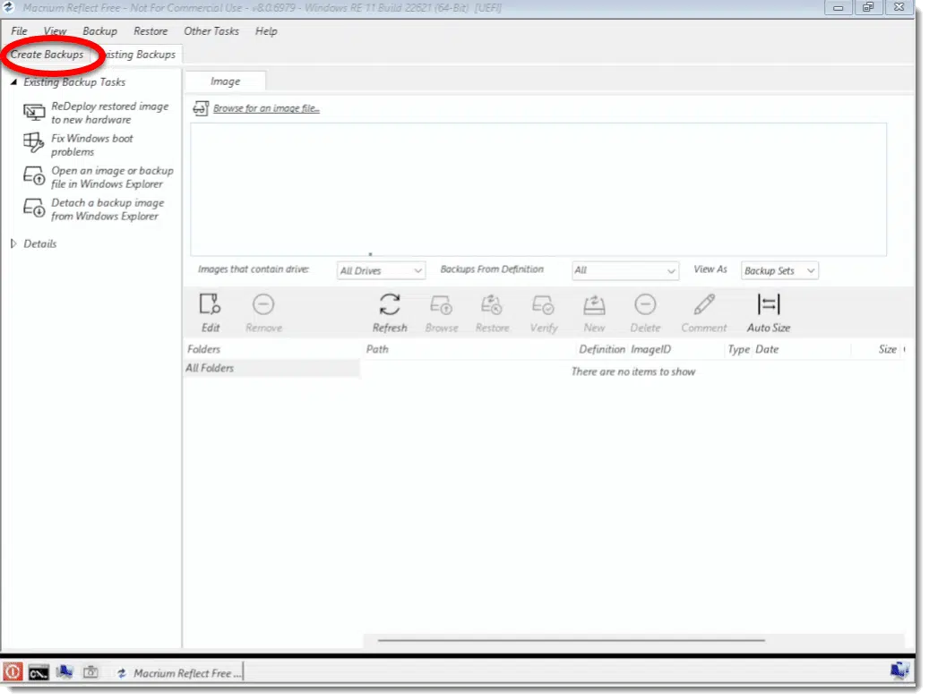Click the Restore toolbar icon
The image size is (929, 700).
[492, 305]
